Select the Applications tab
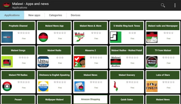Viewport: 181px width, 104px height. tap(12, 15)
